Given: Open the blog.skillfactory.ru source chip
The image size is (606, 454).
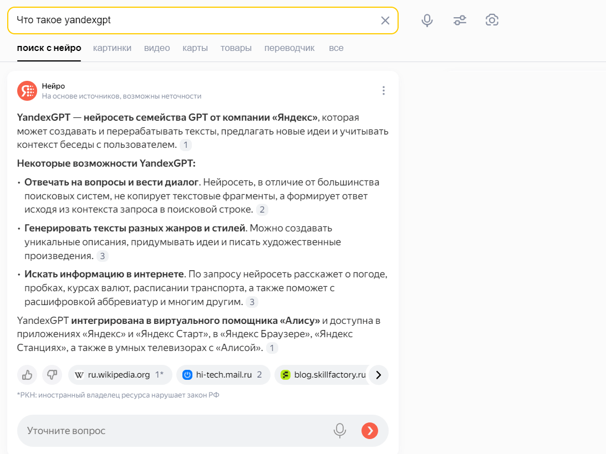Looking at the screenshot, I should pyautogui.click(x=323, y=375).
